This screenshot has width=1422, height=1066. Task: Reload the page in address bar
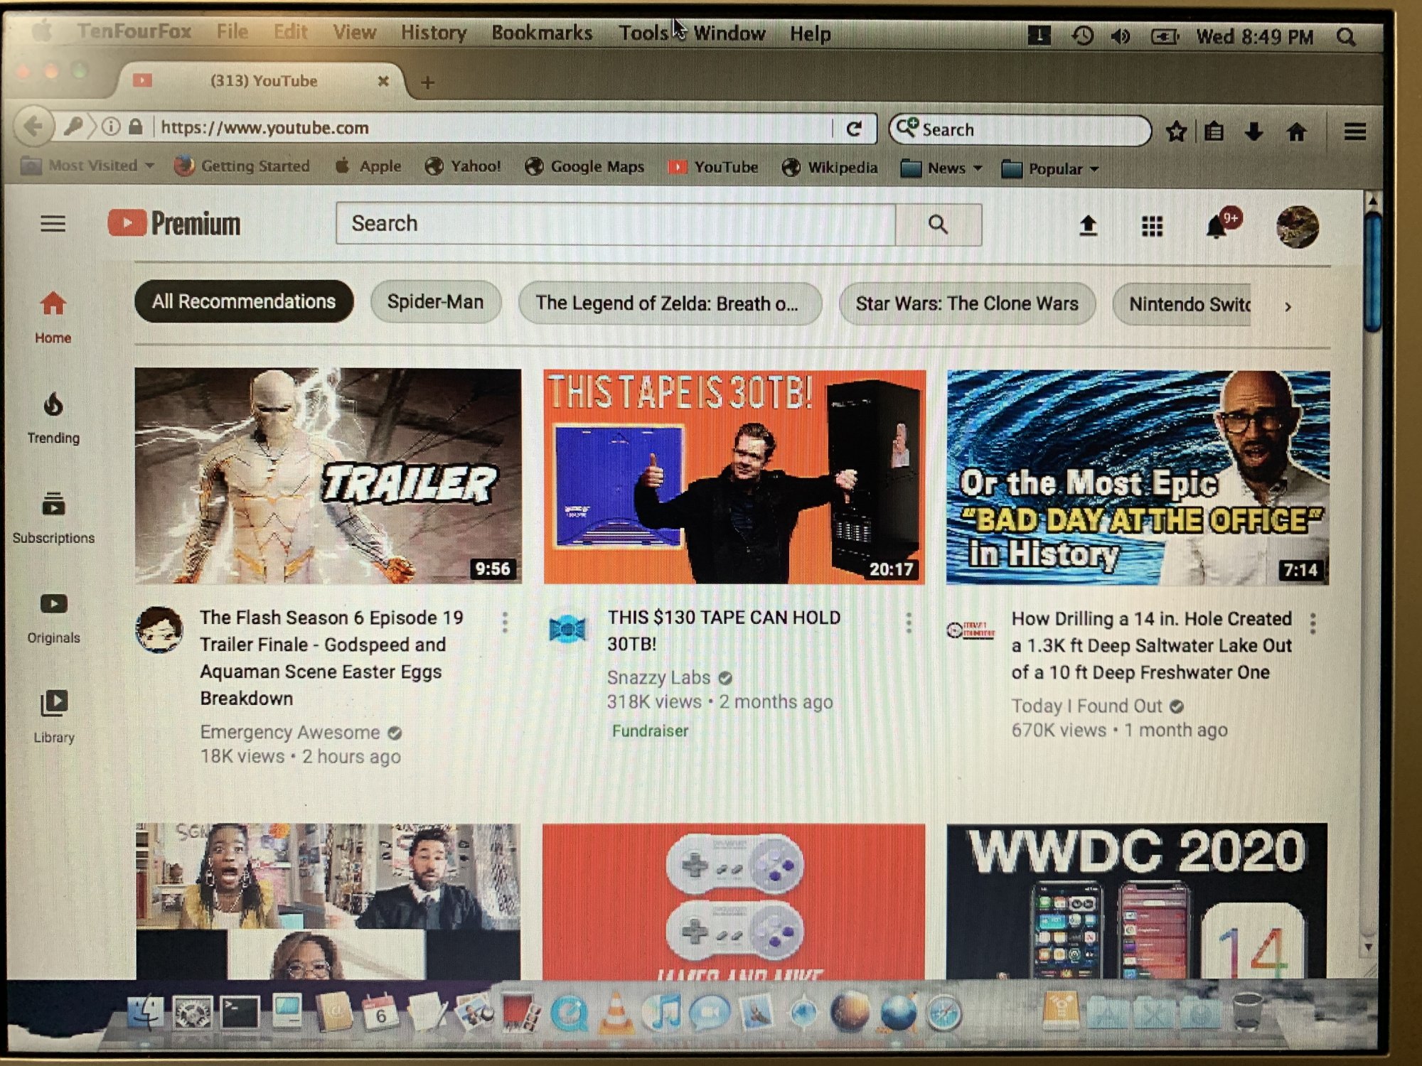click(854, 129)
